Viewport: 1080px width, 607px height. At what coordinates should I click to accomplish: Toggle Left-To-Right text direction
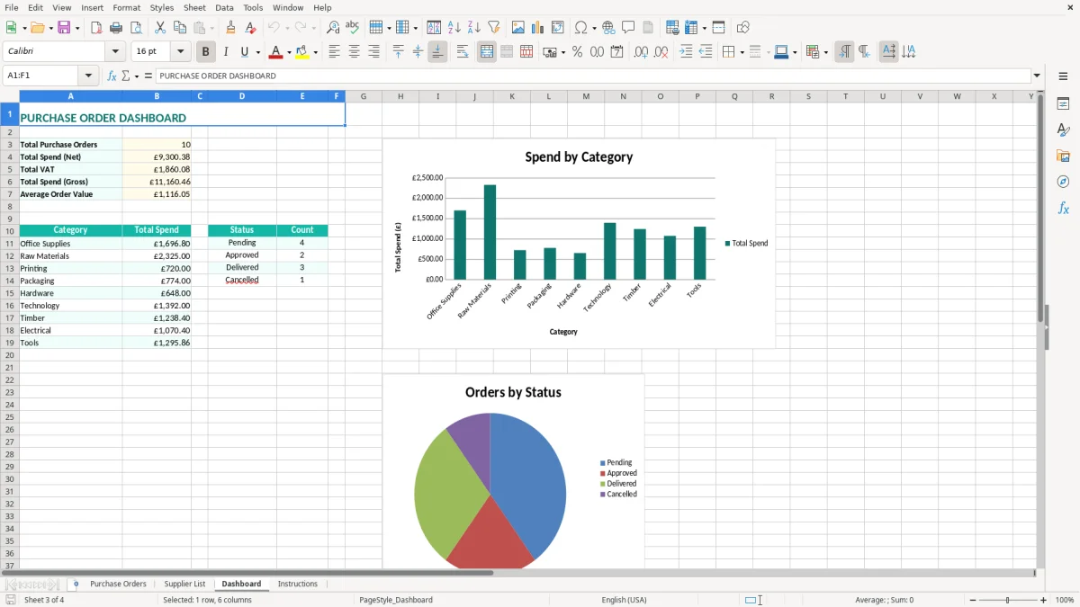844,52
